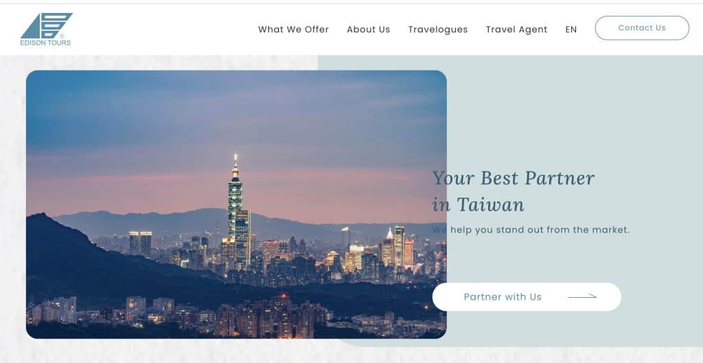The height and width of the screenshot is (363, 703).
Task: Click the 'Your Best Partner' heading line
Action: (x=514, y=178)
